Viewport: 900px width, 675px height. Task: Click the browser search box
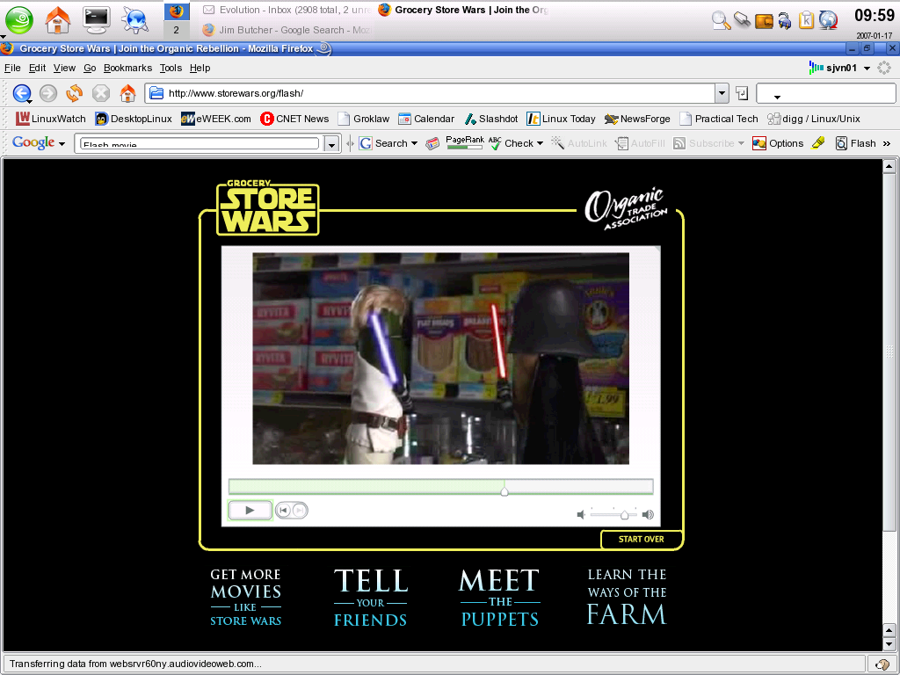[826, 93]
